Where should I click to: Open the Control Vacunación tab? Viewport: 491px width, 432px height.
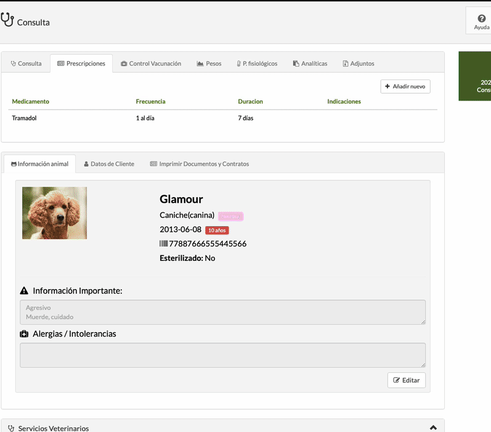150,63
